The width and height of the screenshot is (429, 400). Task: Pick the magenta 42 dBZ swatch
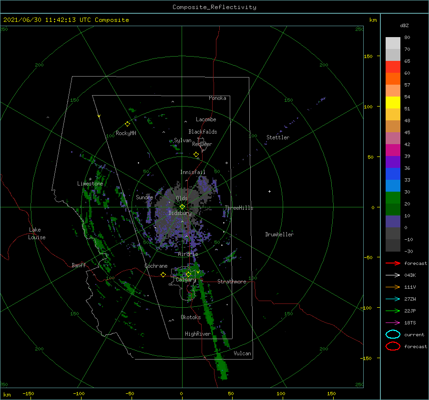(x=393, y=150)
